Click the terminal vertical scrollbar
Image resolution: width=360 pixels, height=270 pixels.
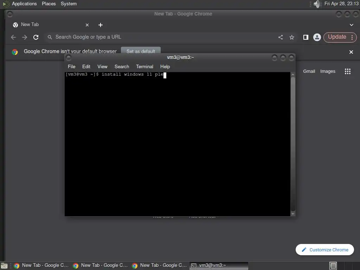(293, 144)
